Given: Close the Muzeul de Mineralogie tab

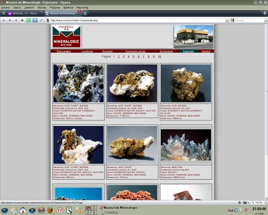Looking at the screenshot, I should click(79, 12).
